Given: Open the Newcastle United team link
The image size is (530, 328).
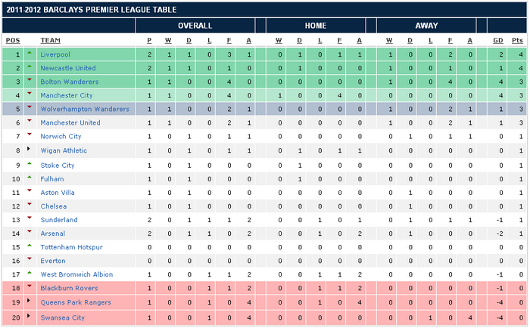Looking at the screenshot, I should click(x=69, y=68).
